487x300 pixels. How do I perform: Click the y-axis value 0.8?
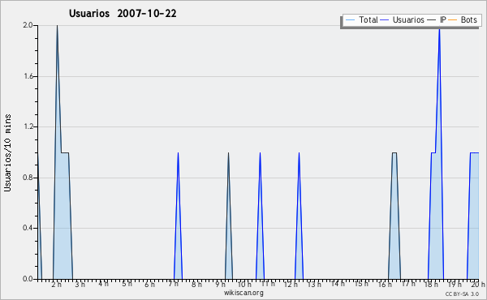pos(28,178)
